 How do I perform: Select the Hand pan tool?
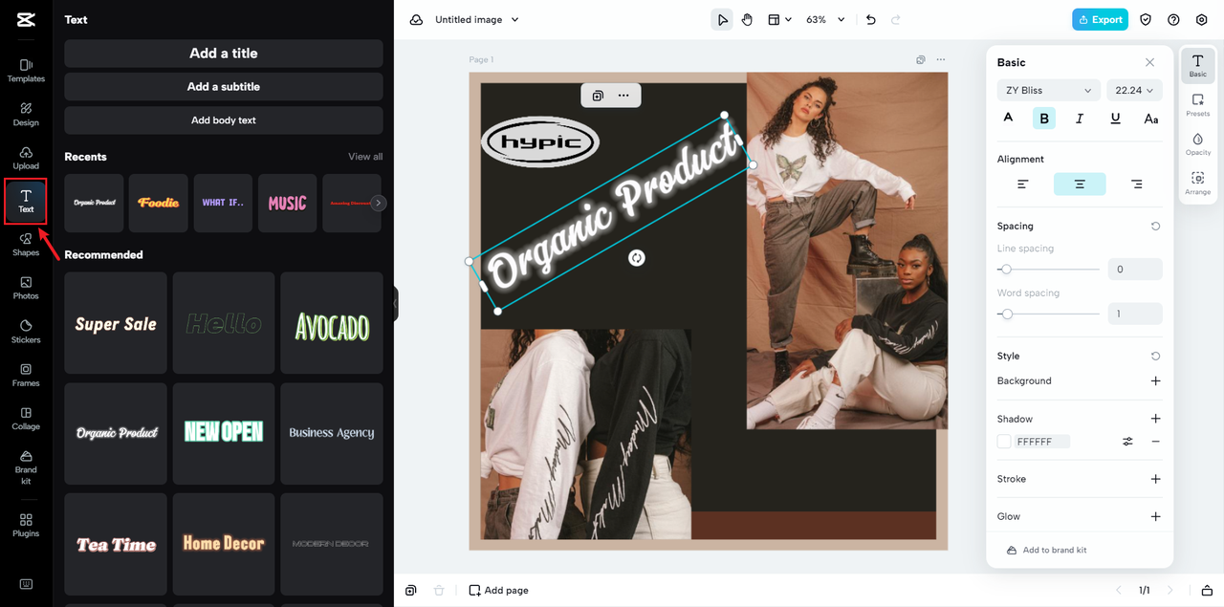748,19
